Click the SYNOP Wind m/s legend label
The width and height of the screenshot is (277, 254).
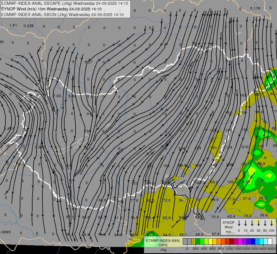[x=228, y=227]
